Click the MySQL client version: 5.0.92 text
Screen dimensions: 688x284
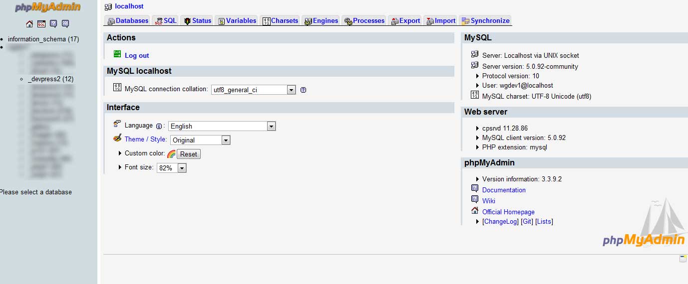(x=524, y=138)
